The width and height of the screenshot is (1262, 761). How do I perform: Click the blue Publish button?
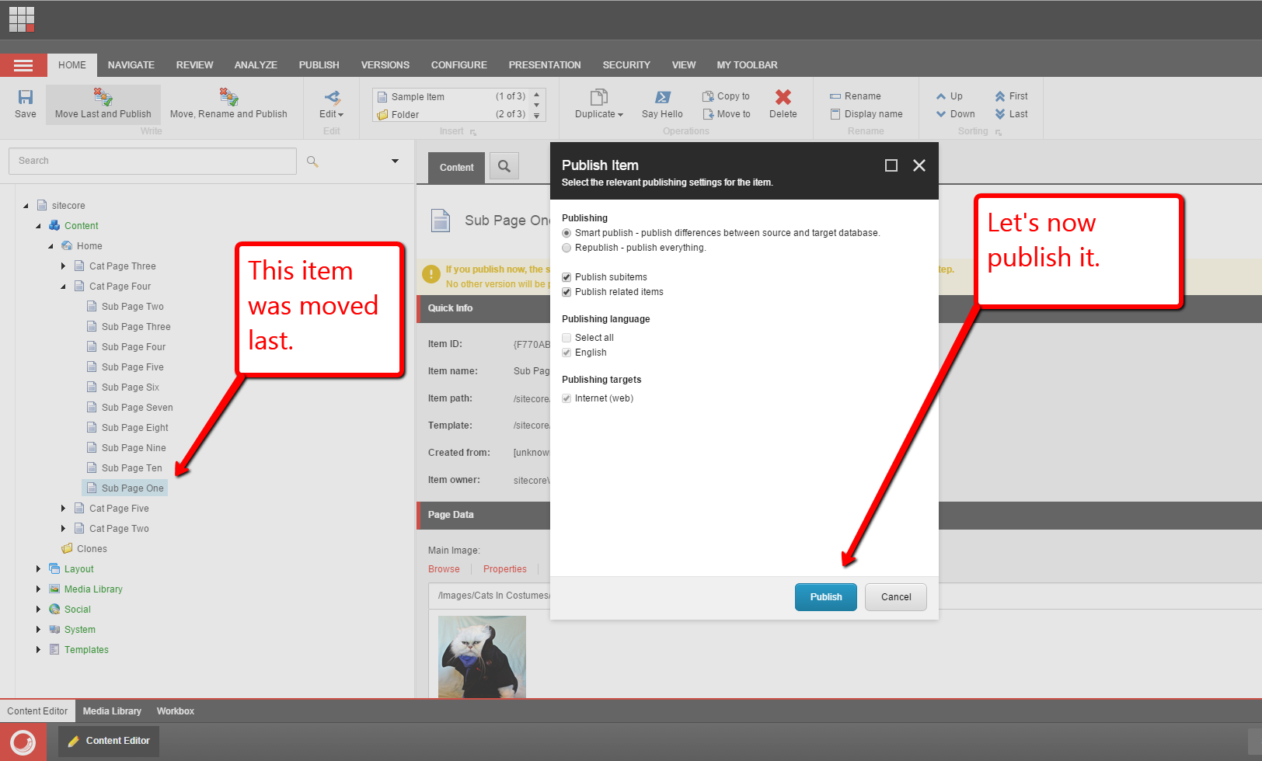pos(825,597)
